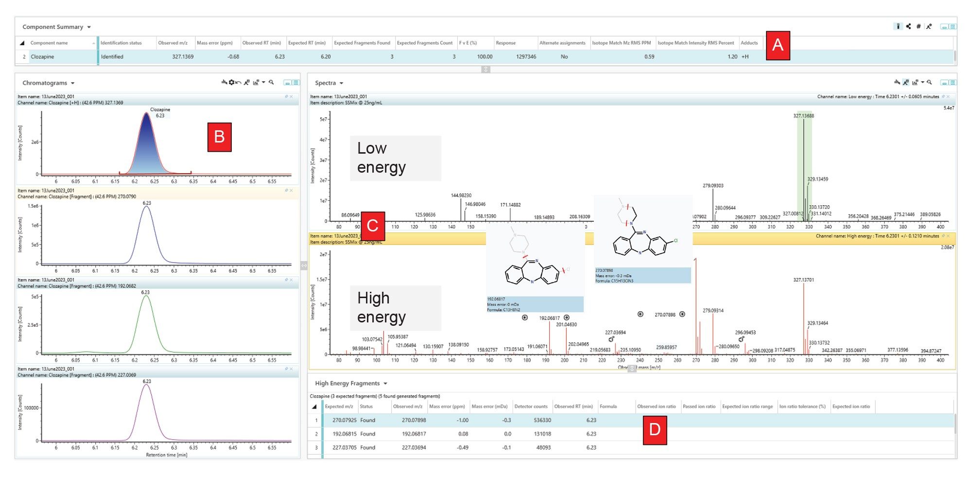Click the share-nodes icon in Component Summary toolbar
This screenshot has height=478, width=972.
908,26
